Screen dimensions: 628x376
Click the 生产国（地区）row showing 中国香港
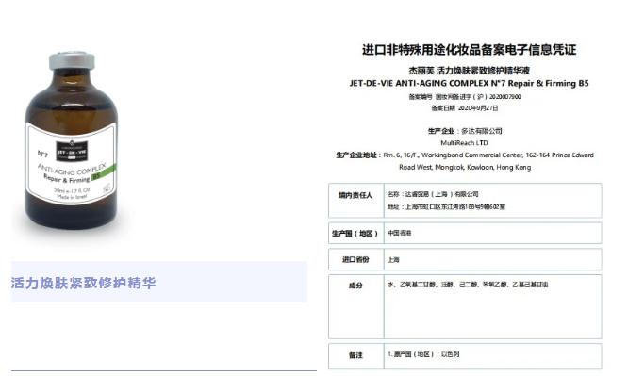click(x=465, y=233)
